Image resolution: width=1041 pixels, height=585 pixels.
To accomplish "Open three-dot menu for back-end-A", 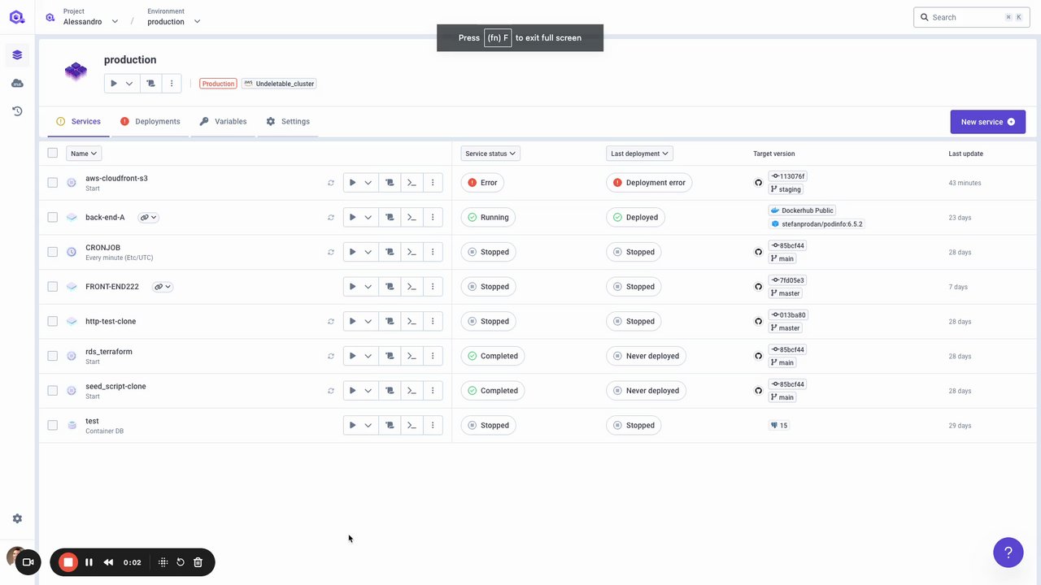I will click(433, 217).
